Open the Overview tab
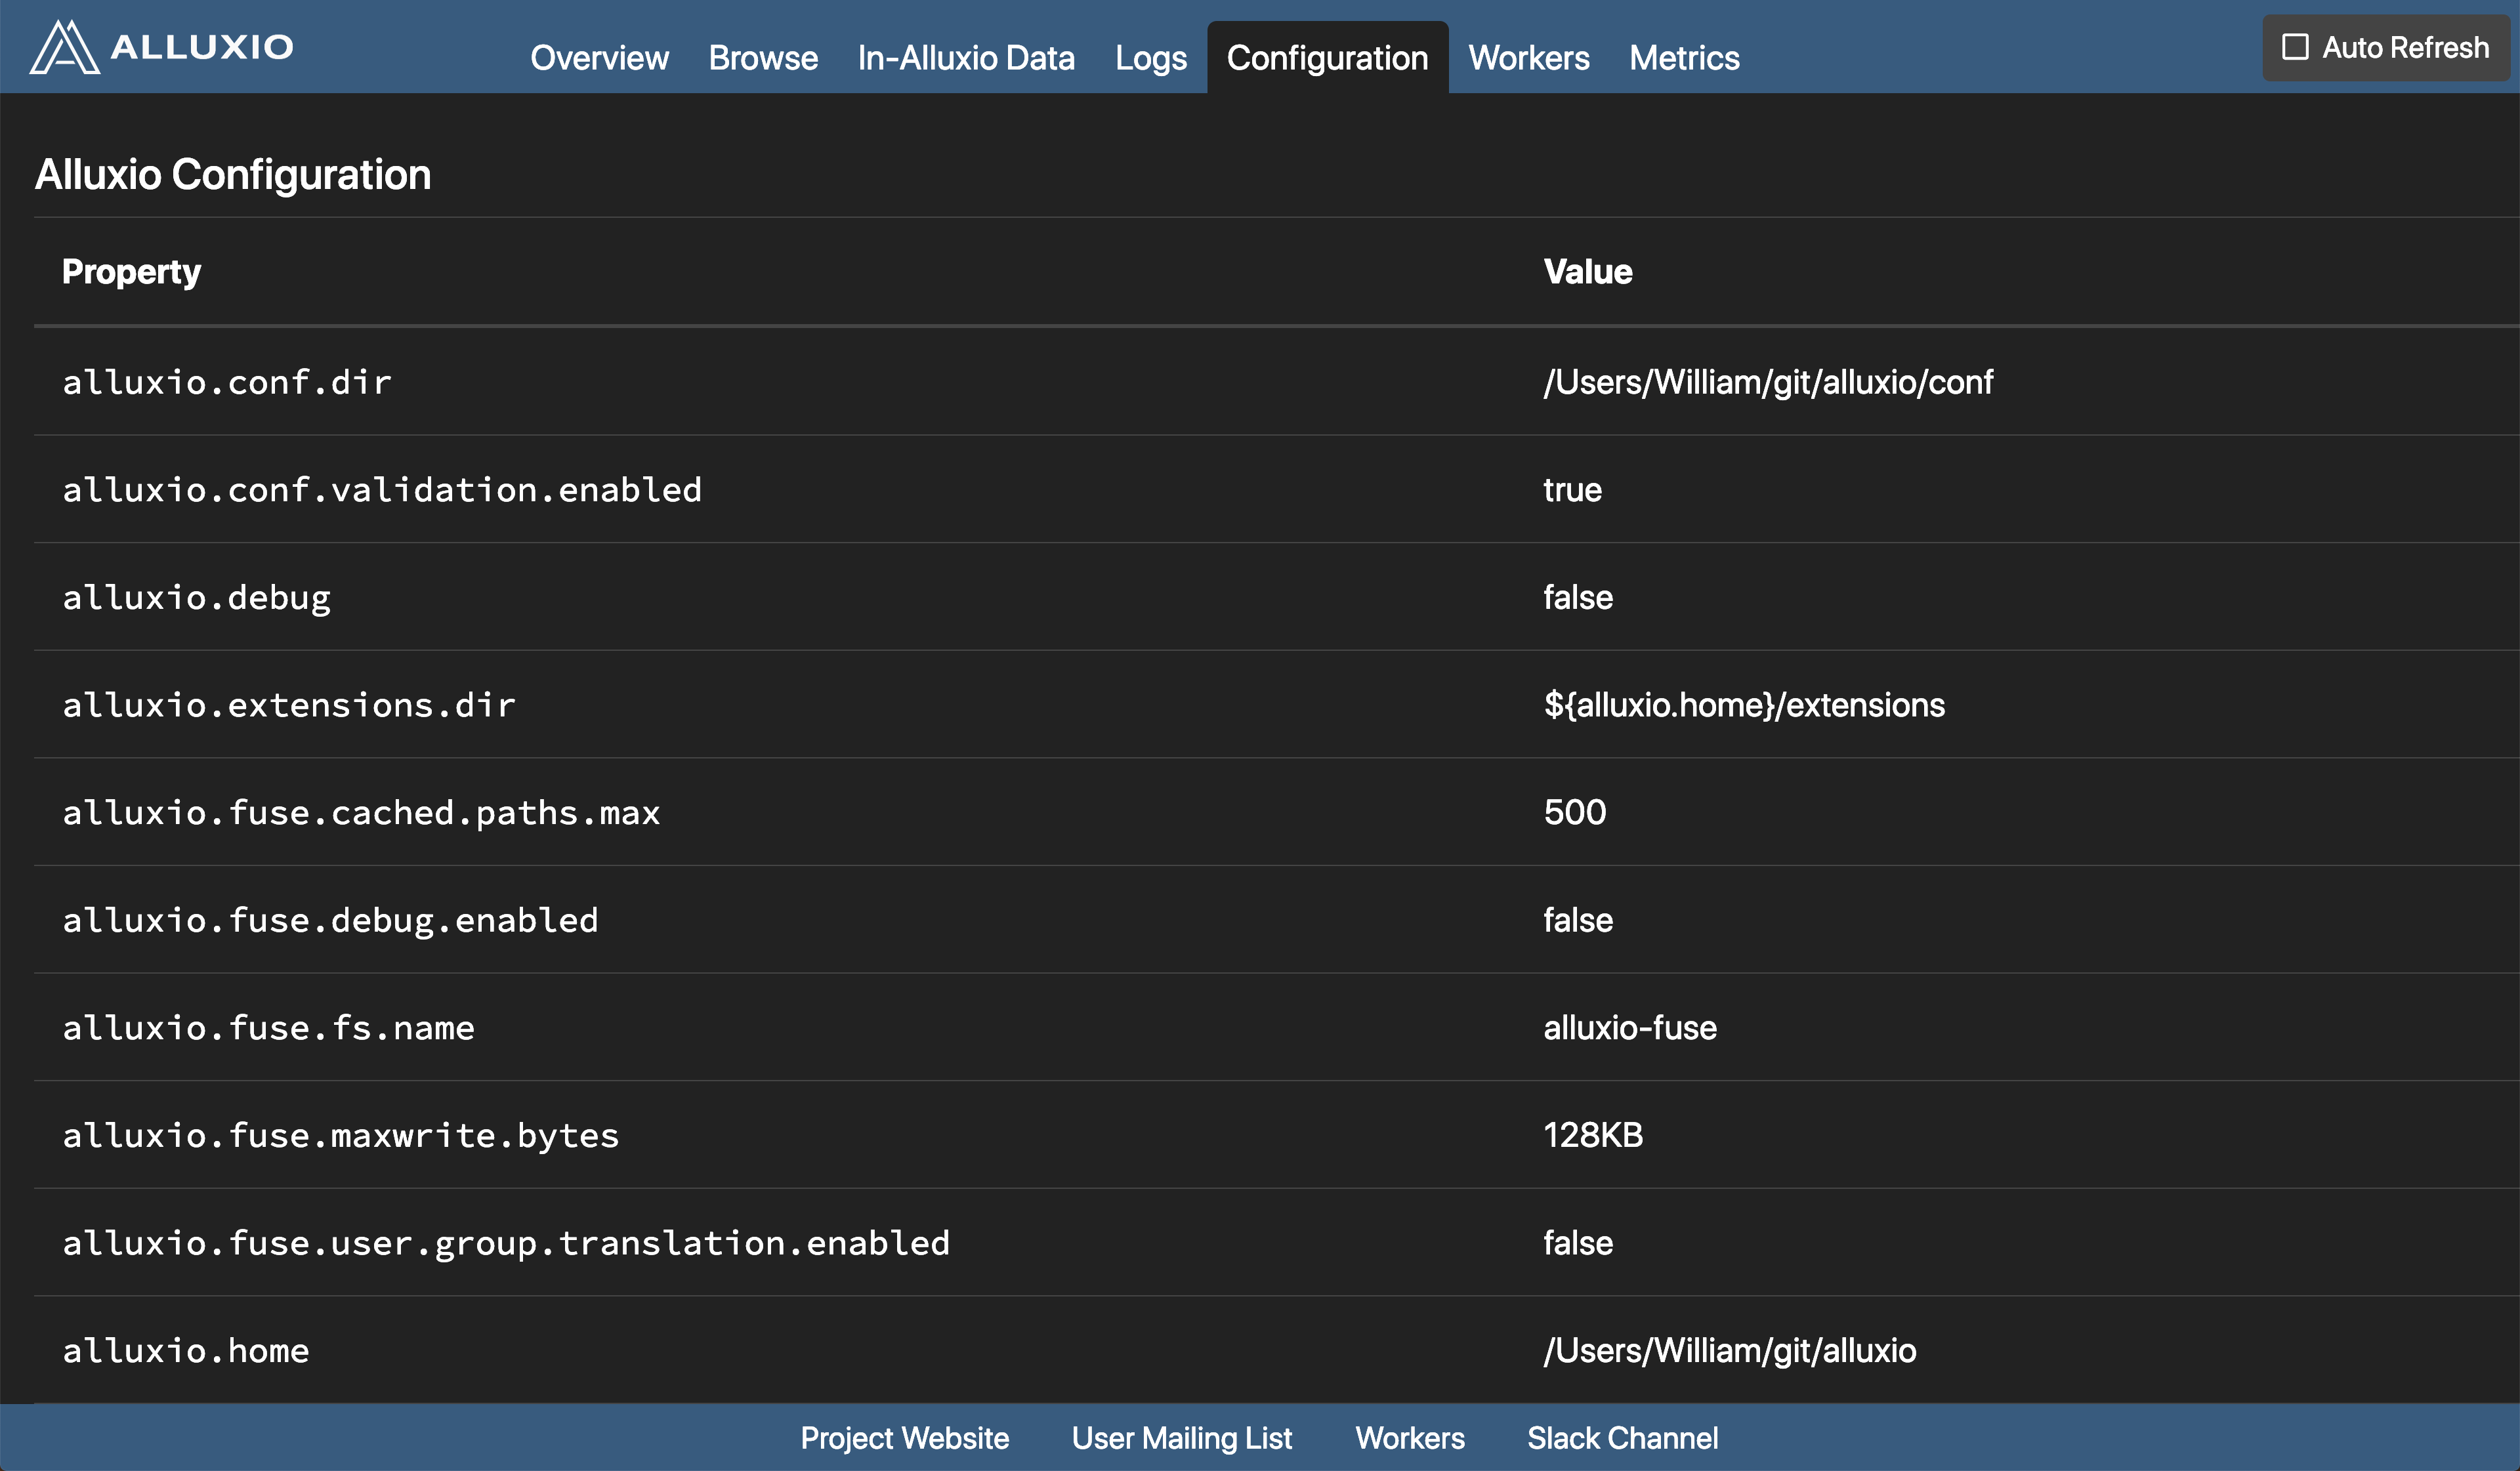 click(599, 58)
